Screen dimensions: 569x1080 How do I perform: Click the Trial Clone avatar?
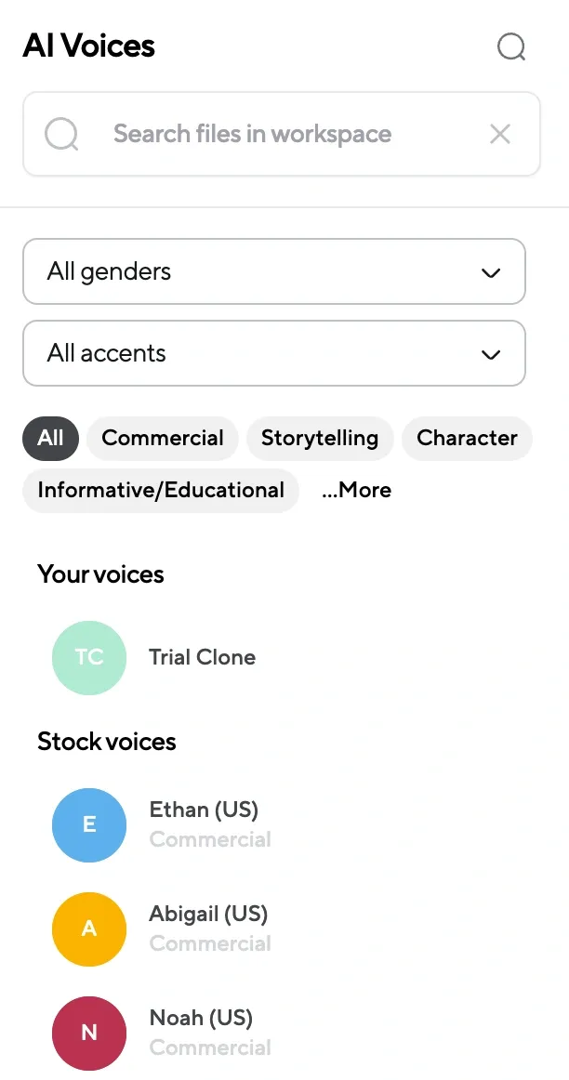[x=88, y=657]
